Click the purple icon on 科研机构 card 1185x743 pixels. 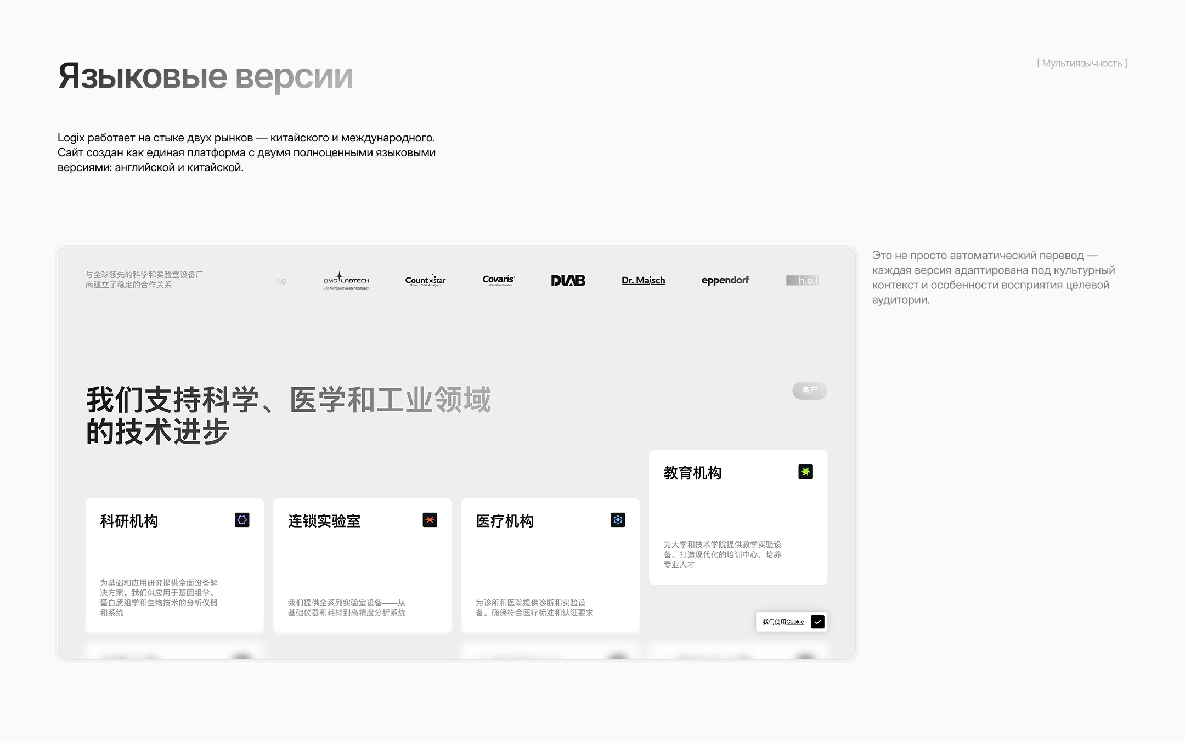[x=242, y=520]
